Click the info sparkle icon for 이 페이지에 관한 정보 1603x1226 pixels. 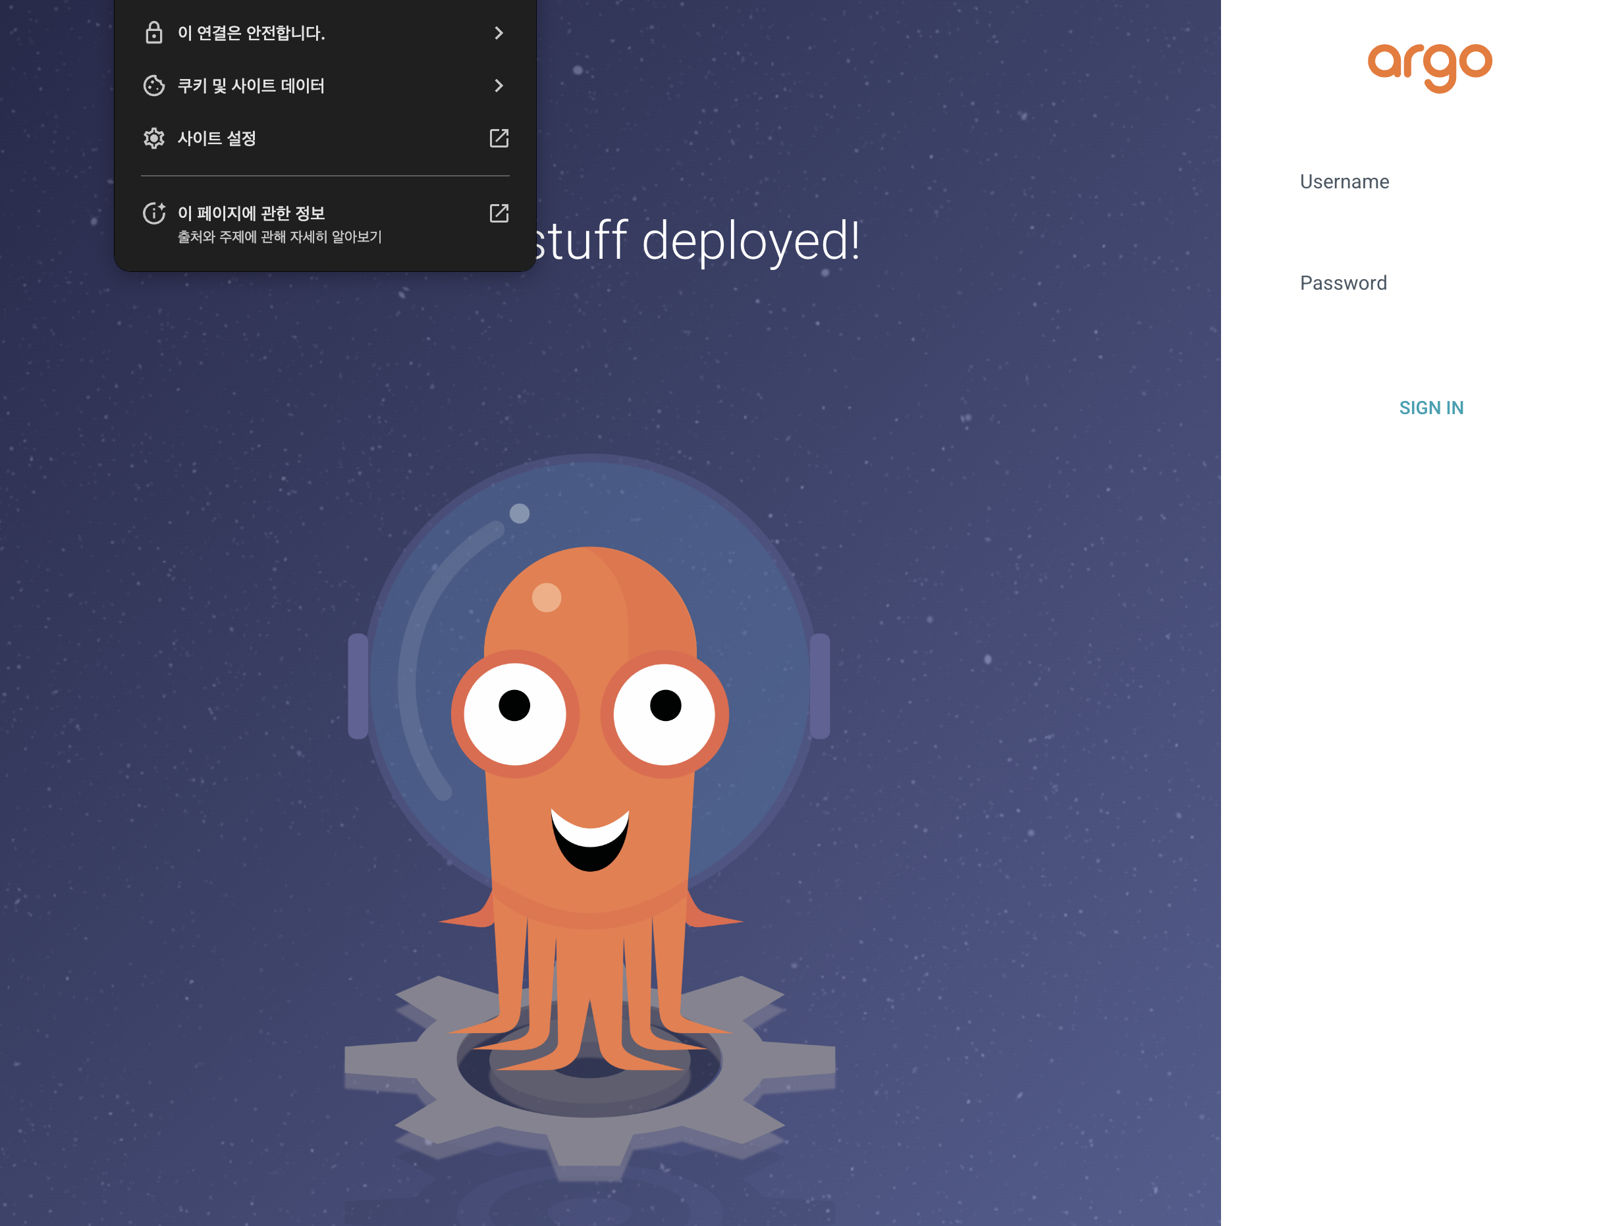pyautogui.click(x=153, y=213)
